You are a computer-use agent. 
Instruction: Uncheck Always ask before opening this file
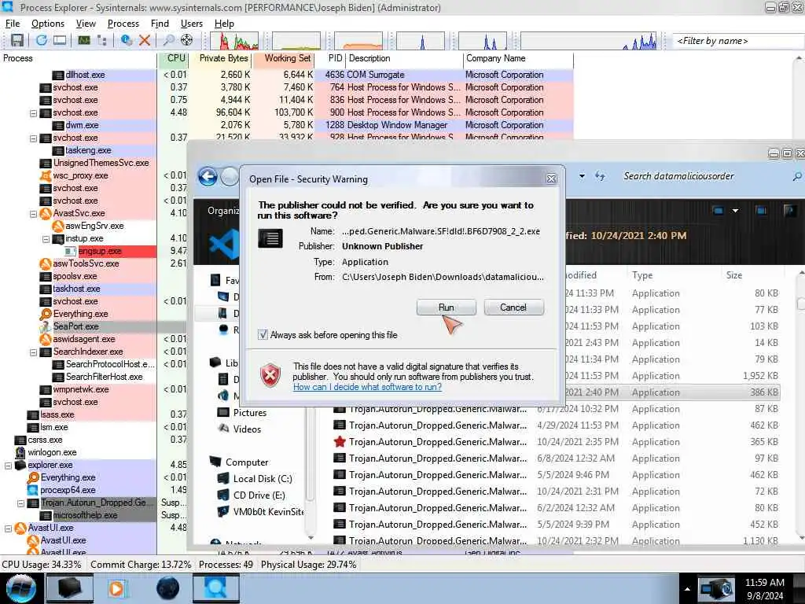(x=263, y=335)
